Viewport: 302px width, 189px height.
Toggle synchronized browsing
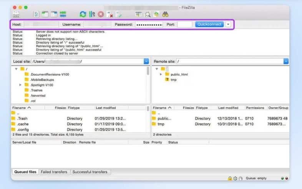tap(156, 14)
